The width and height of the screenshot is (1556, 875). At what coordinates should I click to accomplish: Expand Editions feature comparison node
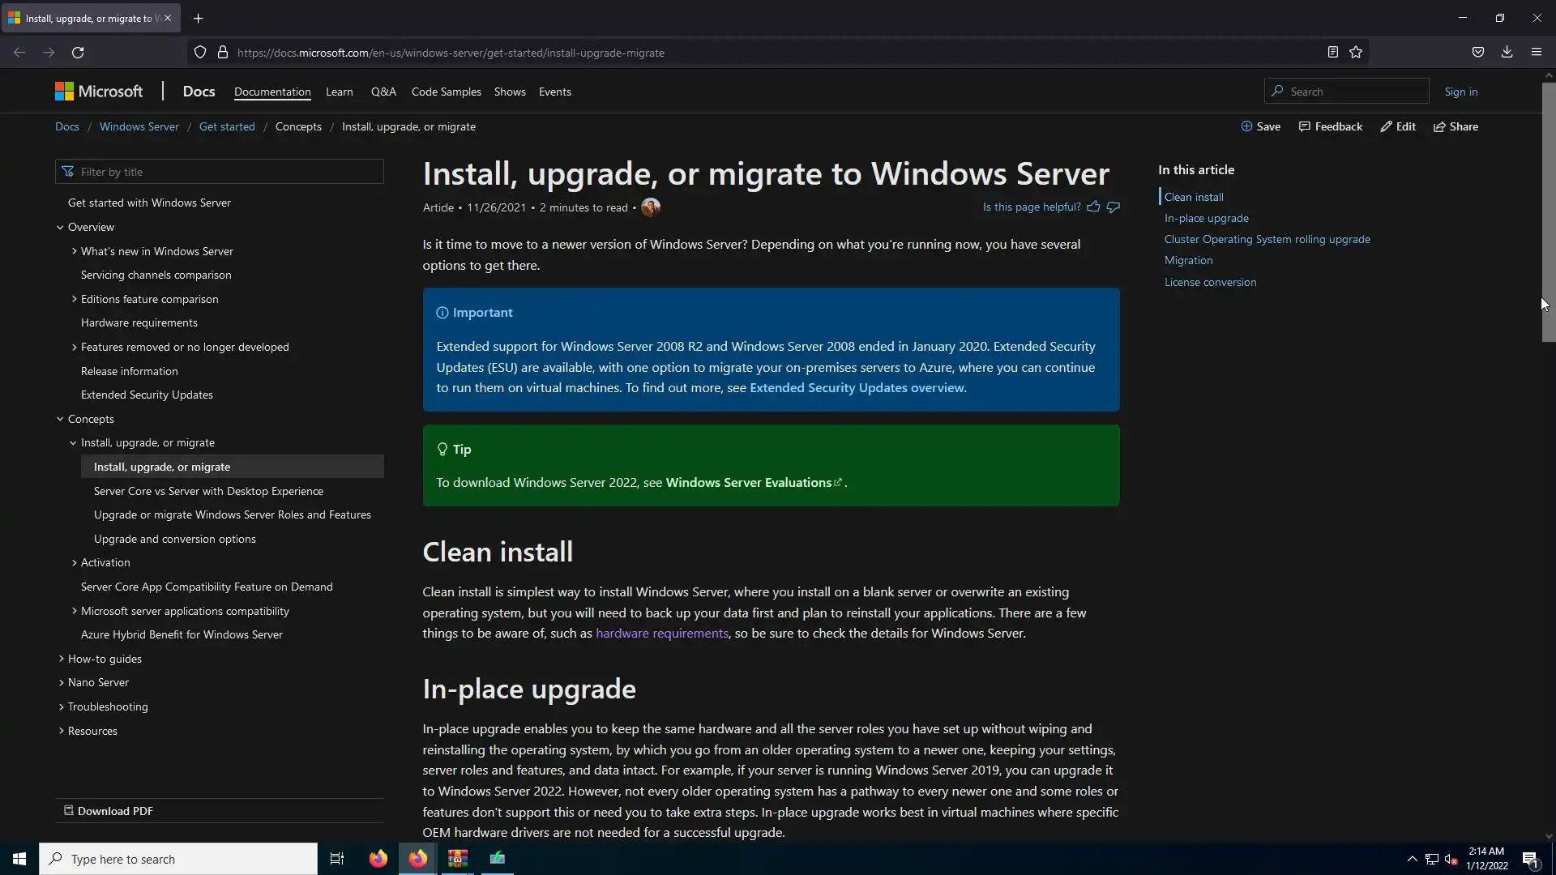pyautogui.click(x=75, y=299)
